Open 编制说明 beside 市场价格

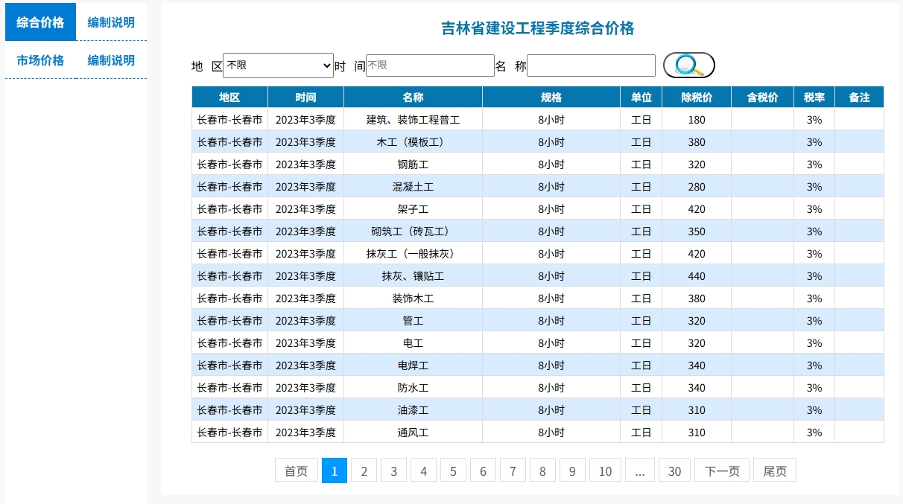(x=111, y=60)
